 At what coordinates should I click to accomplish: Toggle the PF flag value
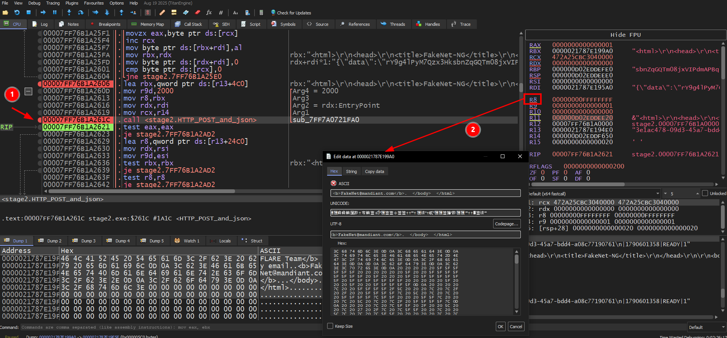(x=566, y=173)
